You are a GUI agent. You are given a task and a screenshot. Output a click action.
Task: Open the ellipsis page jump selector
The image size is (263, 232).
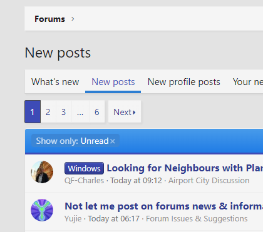(80, 112)
